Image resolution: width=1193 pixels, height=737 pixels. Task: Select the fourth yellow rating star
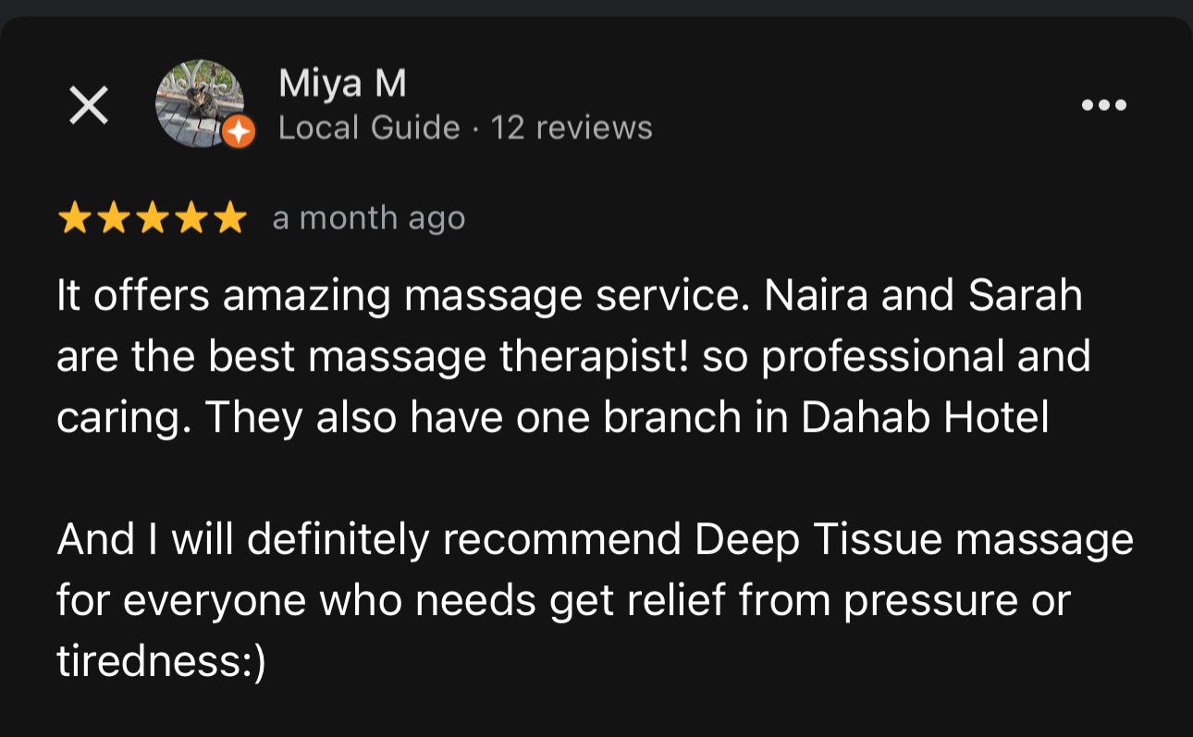191,219
